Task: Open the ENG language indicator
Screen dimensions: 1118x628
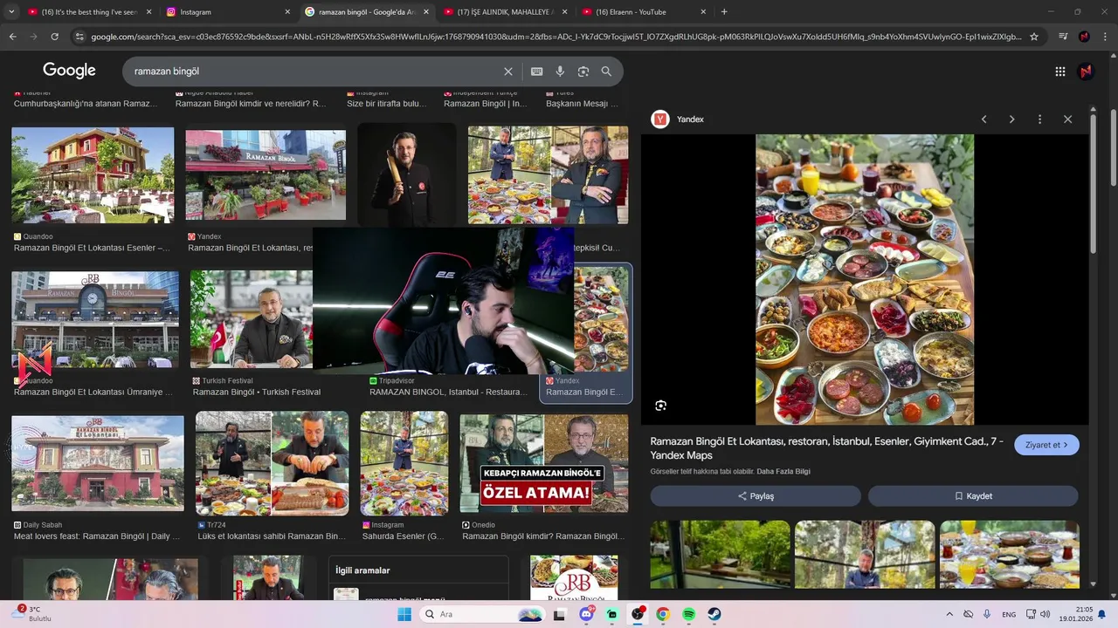Action: (x=1009, y=615)
